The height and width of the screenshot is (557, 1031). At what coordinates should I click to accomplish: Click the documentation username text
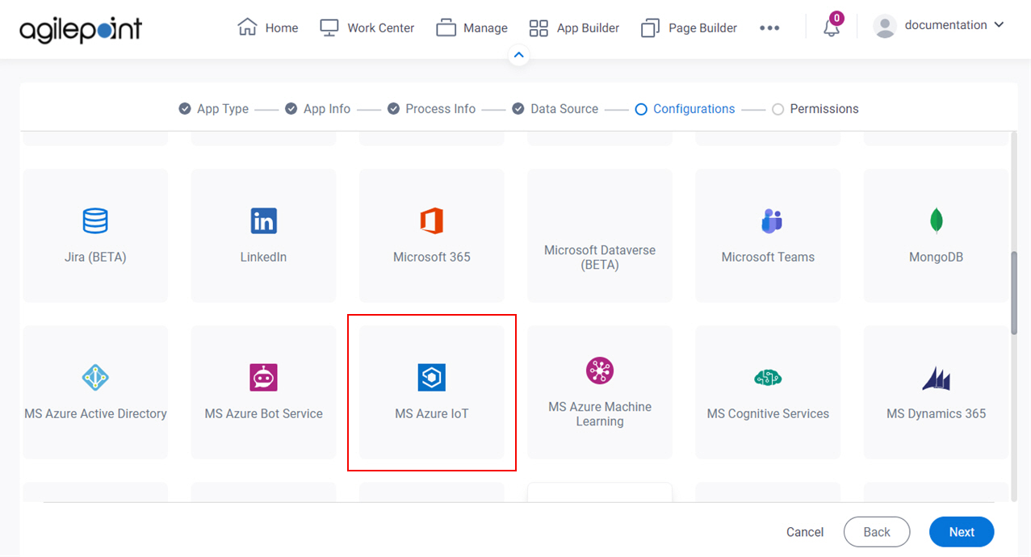(x=945, y=25)
